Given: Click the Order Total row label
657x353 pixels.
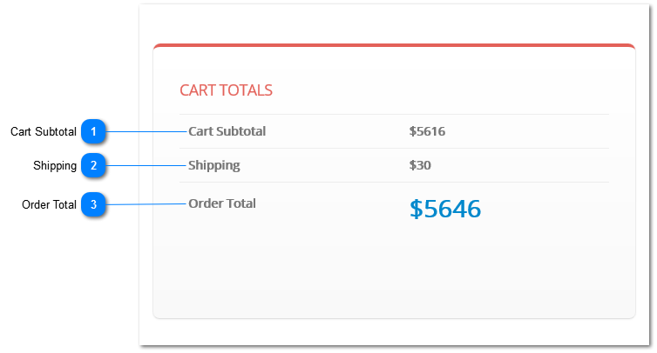Looking at the screenshot, I should click(222, 203).
